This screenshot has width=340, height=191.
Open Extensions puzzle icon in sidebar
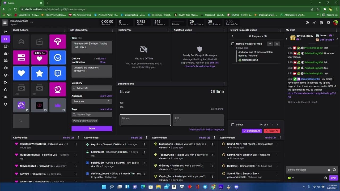(x=5, y=90)
